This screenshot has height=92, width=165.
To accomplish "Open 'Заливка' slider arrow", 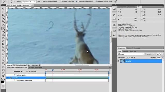I will click(x=162, y=57).
